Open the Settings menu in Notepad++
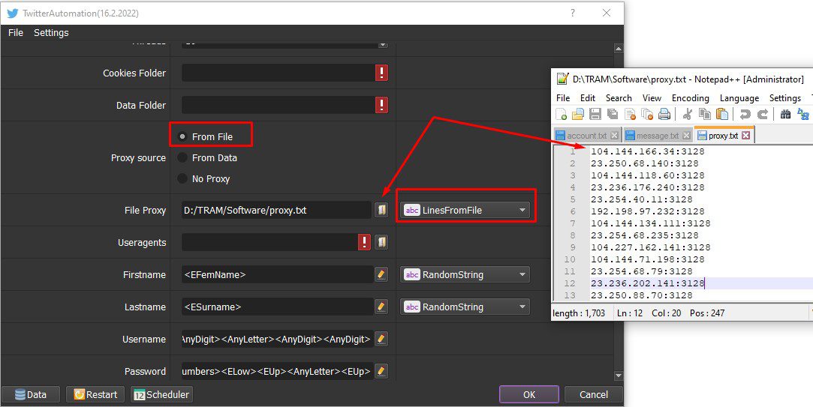 coord(785,98)
